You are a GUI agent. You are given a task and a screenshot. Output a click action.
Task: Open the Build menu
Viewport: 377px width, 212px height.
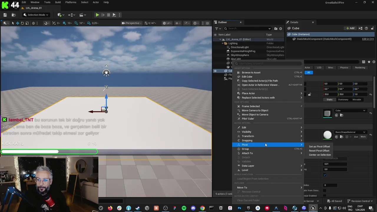click(x=58, y=2)
